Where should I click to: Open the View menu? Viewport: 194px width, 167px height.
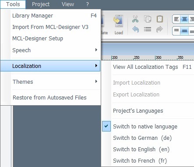[x=68, y=4]
